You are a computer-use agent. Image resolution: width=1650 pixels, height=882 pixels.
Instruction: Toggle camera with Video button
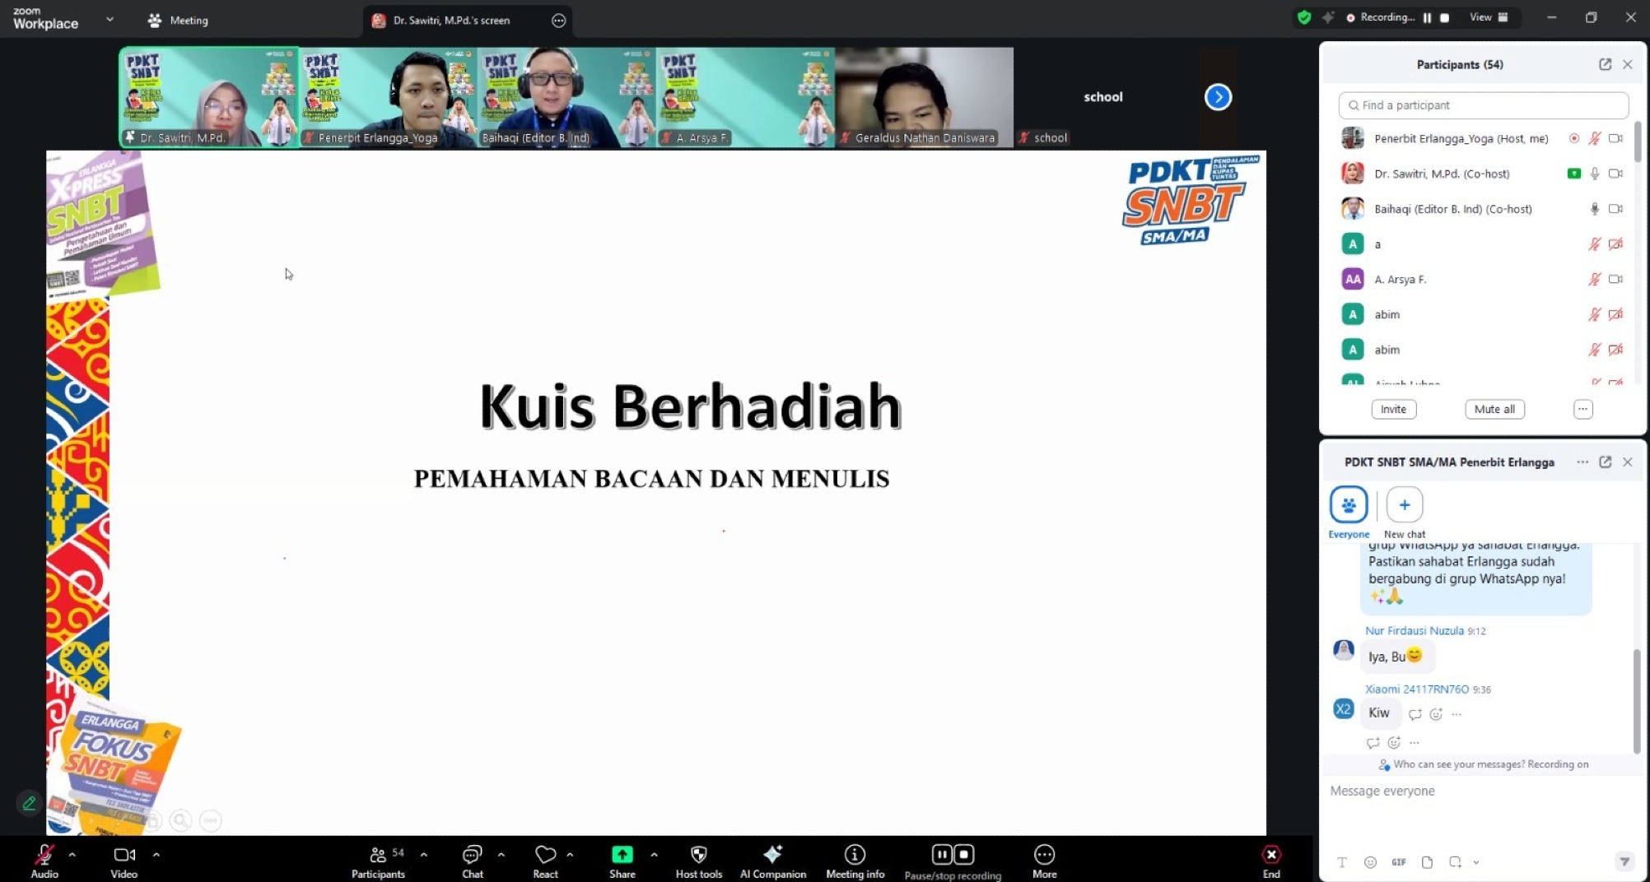point(124,856)
